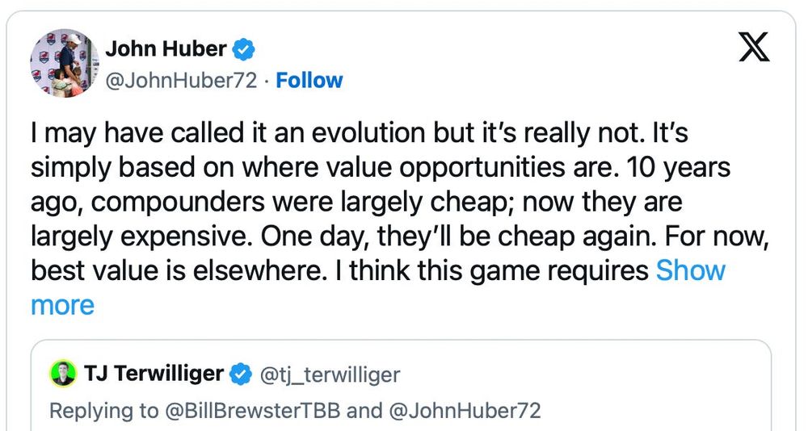The height and width of the screenshot is (431, 808).
Task: Click the @BillBrewsterTBB mention in reply line
Action: (x=251, y=410)
